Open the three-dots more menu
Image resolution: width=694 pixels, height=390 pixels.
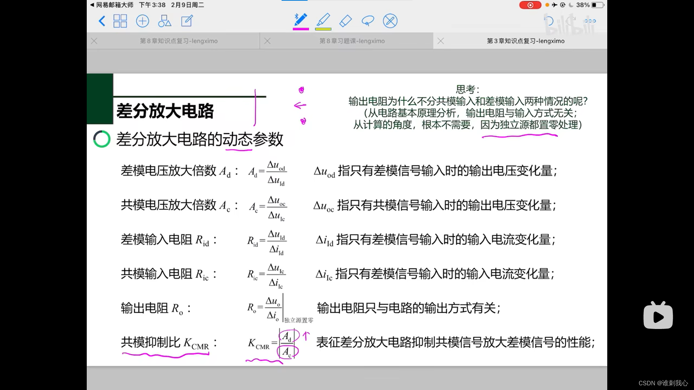tap(590, 21)
